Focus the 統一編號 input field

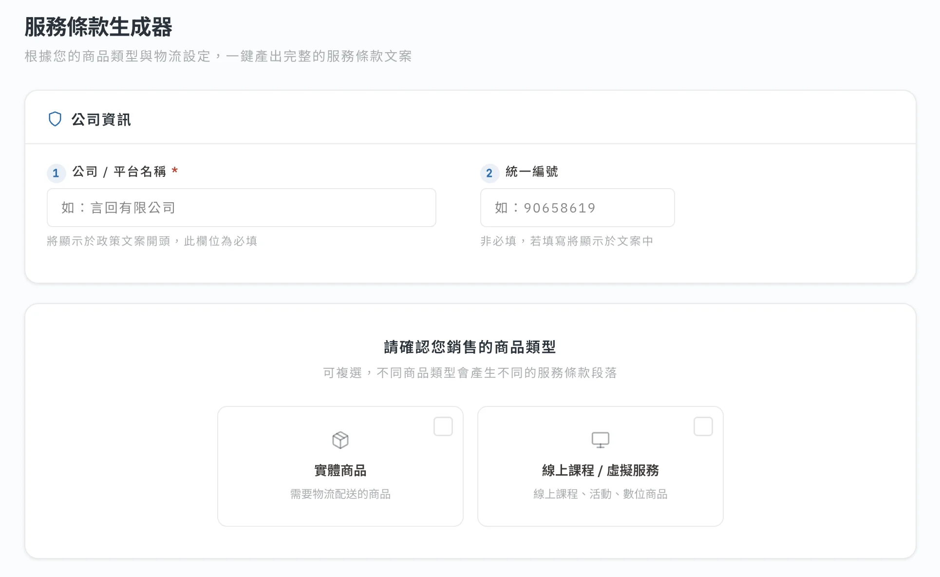click(577, 208)
